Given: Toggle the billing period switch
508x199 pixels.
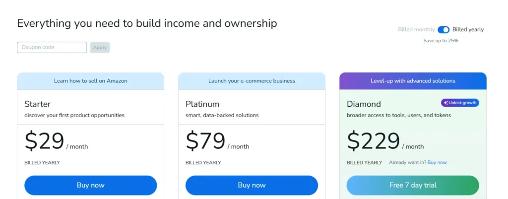Looking at the screenshot, I should pyautogui.click(x=444, y=30).
